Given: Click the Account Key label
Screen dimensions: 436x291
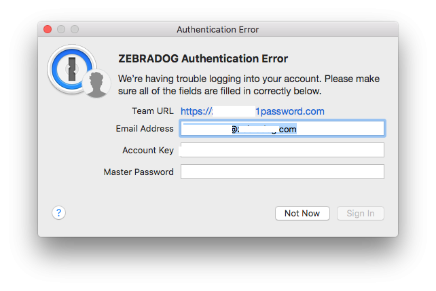Looking at the screenshot, I should tap(148, 150).
